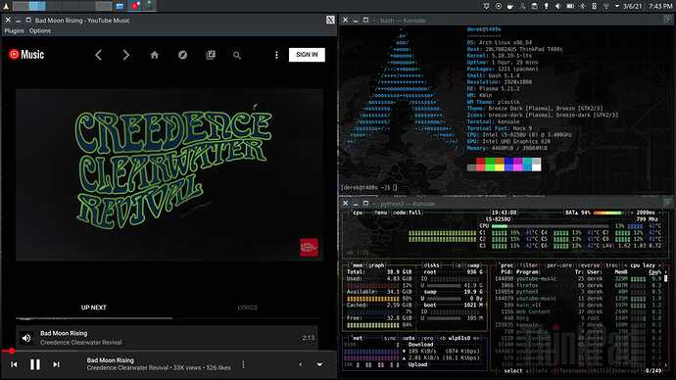This screenshot has width=676, height=380.
Task: Click the green taskbar app icon
Action: (149, 6)
